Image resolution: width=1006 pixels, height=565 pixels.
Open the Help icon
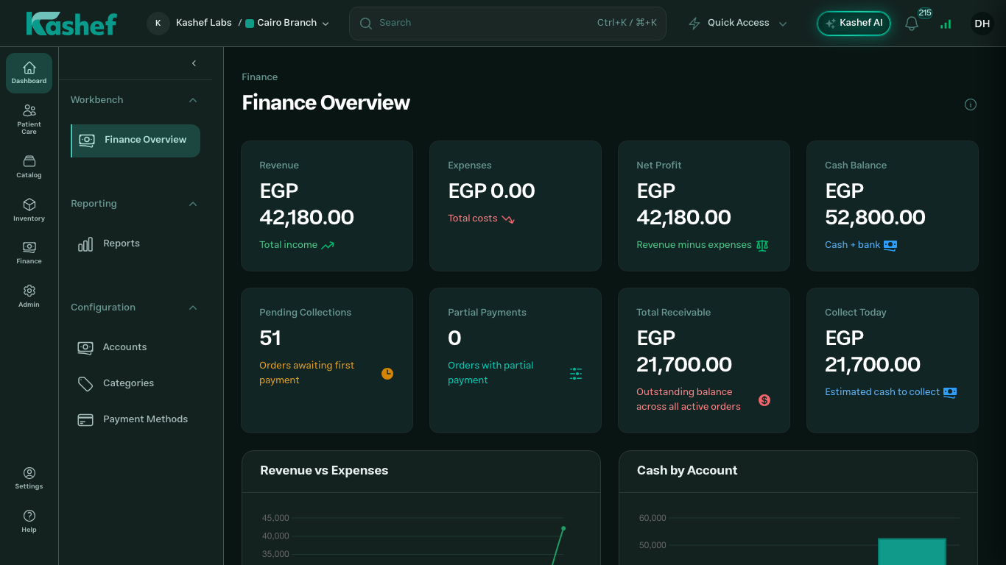[x=29, y=522]
